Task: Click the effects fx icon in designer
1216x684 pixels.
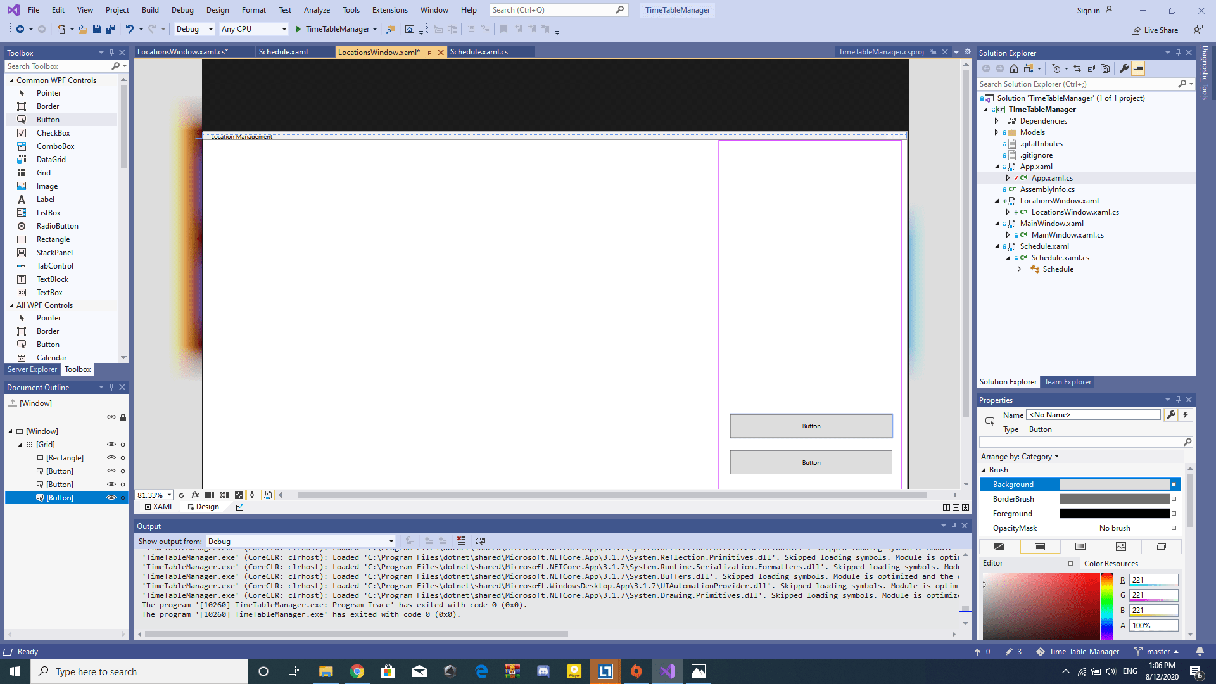Action: click(195, 495)
